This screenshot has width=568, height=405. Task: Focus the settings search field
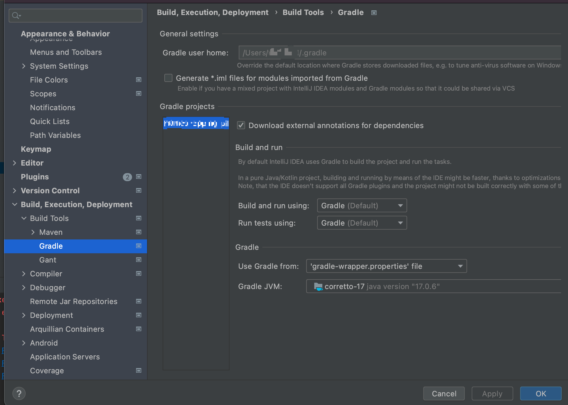pos(76,16)
